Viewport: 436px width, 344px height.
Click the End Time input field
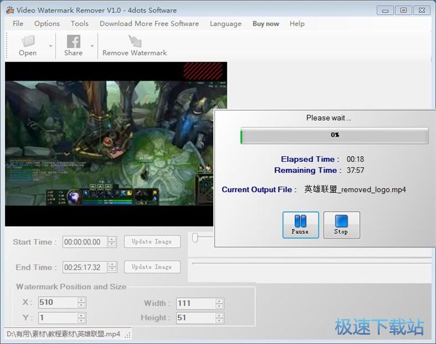[85, 267]
